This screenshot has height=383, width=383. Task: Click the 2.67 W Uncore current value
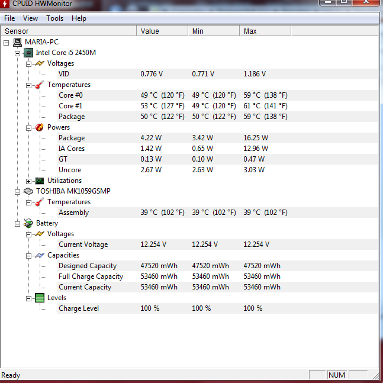click(151, 170)
